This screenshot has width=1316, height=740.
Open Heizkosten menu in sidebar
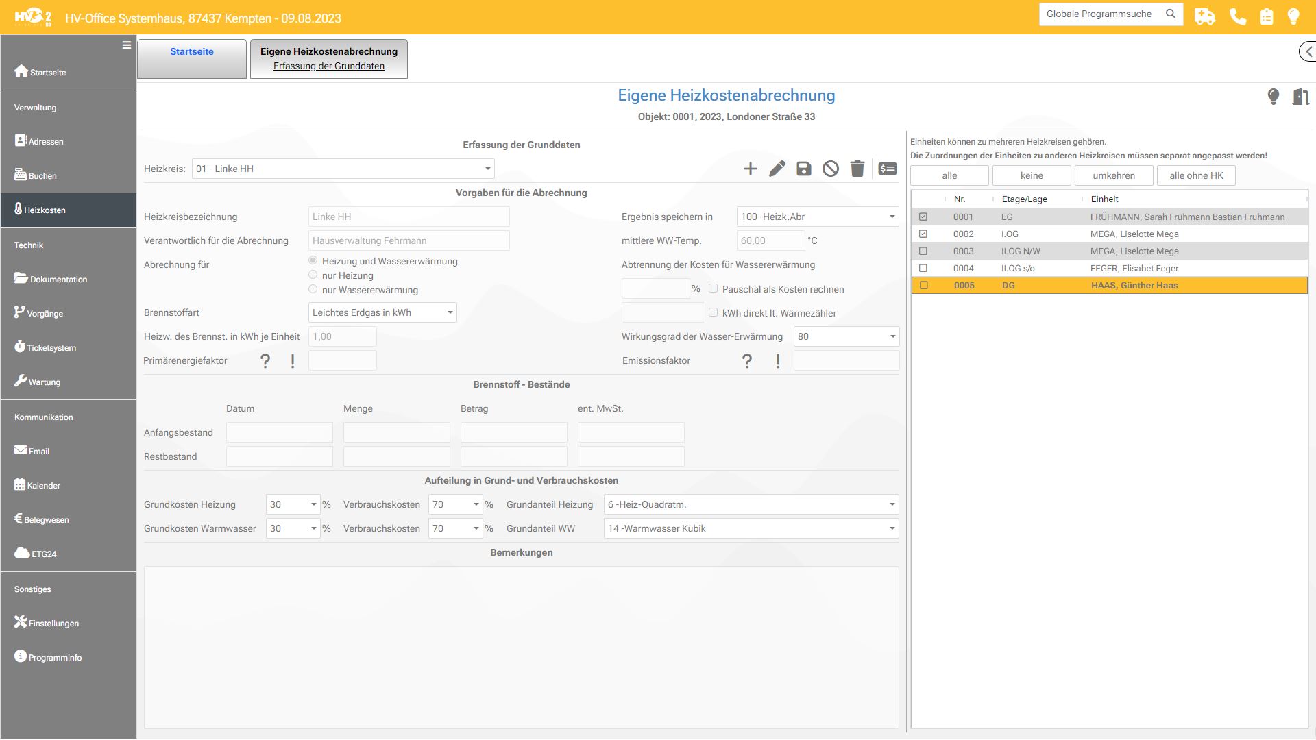[69, 210]
